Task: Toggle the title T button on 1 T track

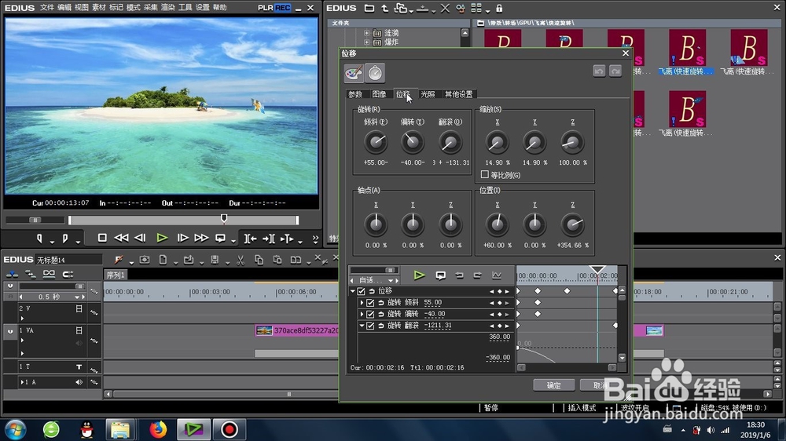Action: click(x=79, y=367)
